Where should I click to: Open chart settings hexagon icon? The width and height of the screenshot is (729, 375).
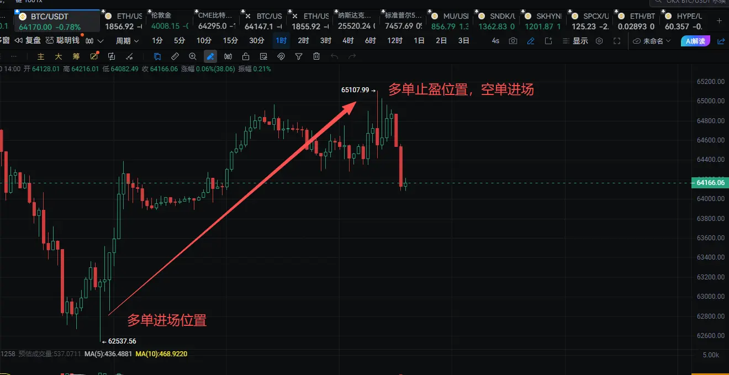click(599, 41)
